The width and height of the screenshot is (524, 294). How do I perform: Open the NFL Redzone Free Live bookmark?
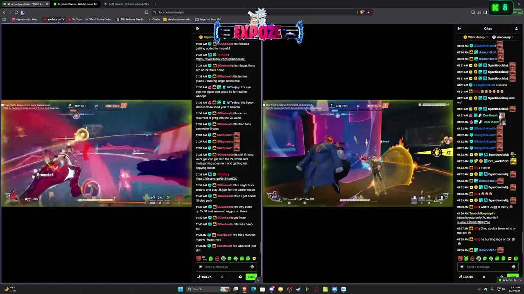[x=131, y=19]
